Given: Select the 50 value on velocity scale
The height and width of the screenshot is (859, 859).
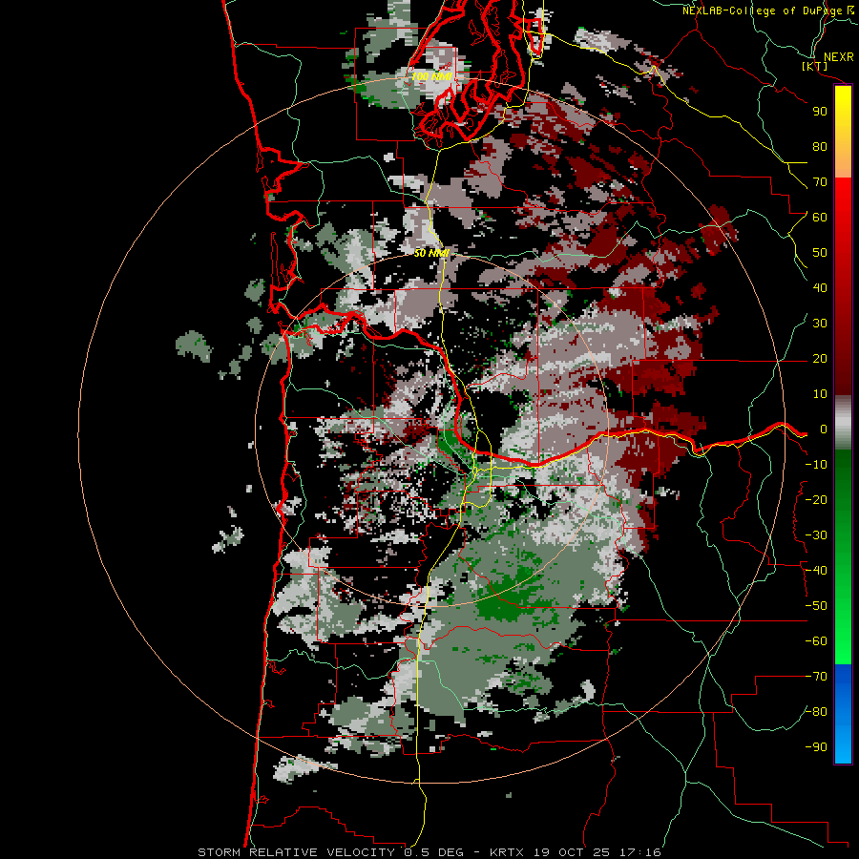Looking at the screenshot, I should click(820, 253).
